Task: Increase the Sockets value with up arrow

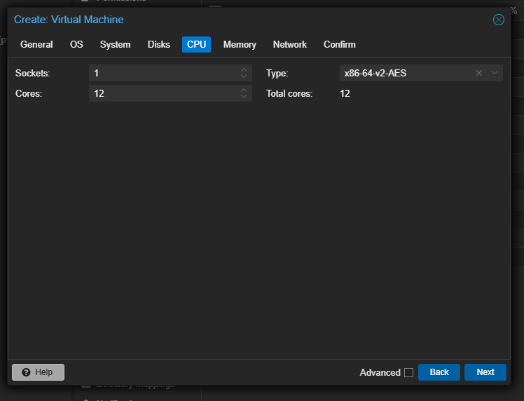Action: click(244, 70)
